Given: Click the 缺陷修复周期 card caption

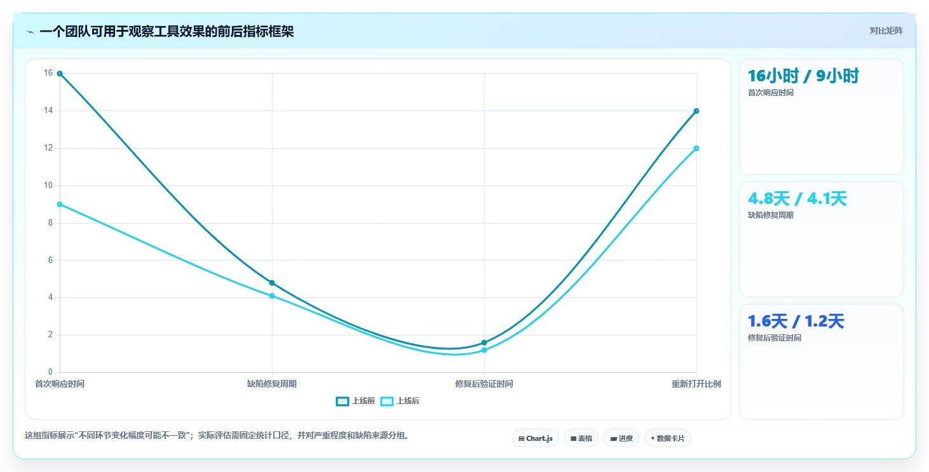Looking at the screenshot, I should 771,215.
